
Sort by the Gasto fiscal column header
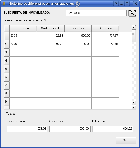click(x=78, y=28)
